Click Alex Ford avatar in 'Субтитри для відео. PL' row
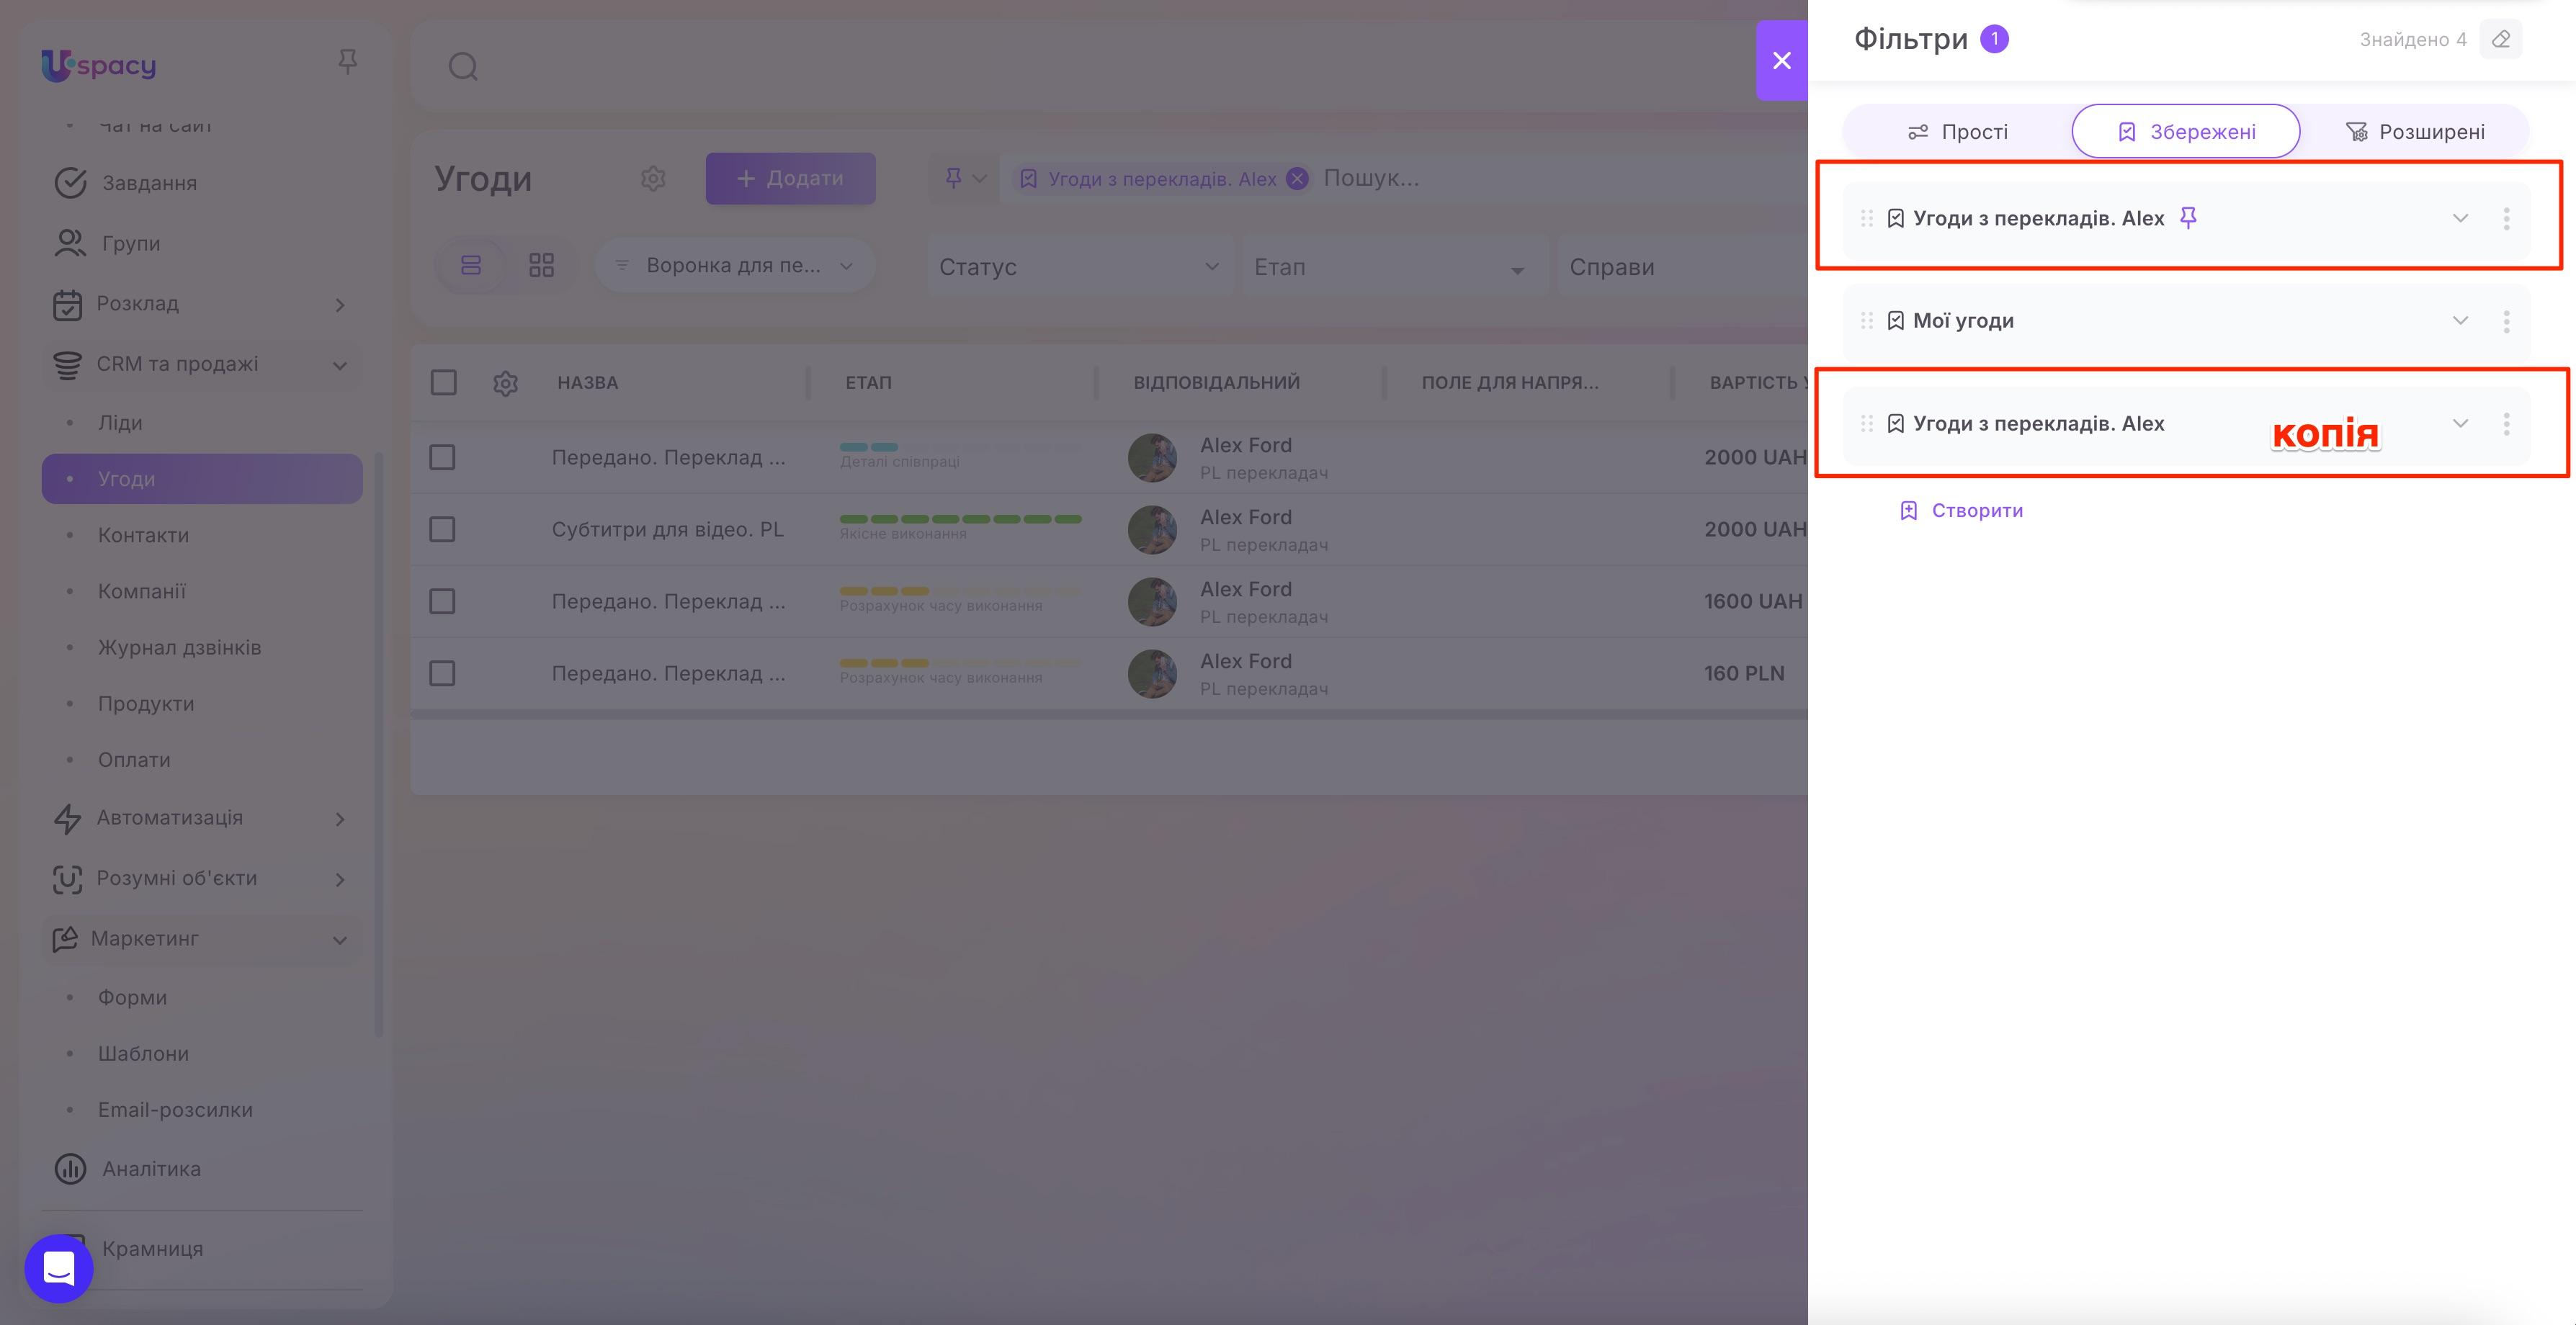Viewport: 2576px width, 1325px height. [1152, 530]
